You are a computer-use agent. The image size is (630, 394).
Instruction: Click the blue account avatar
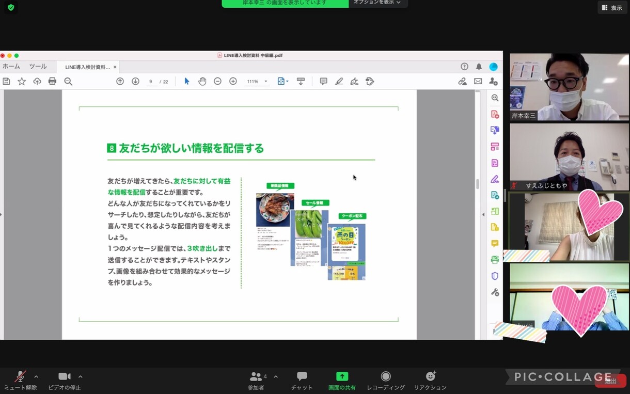(493, 67)
